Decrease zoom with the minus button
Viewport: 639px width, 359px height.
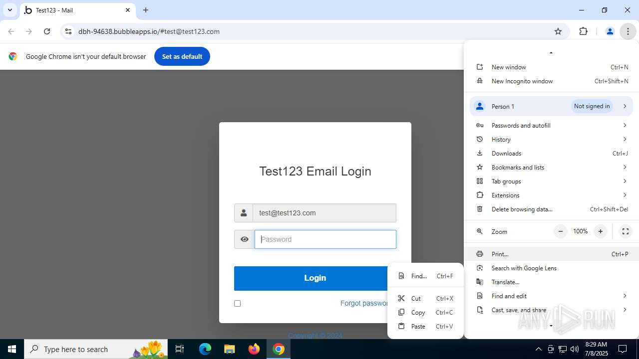pyautogui.click(x=561, y=231)
